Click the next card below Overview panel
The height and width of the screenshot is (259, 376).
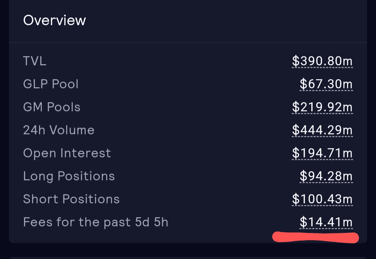pyautogui.click(x=188, y=258)
